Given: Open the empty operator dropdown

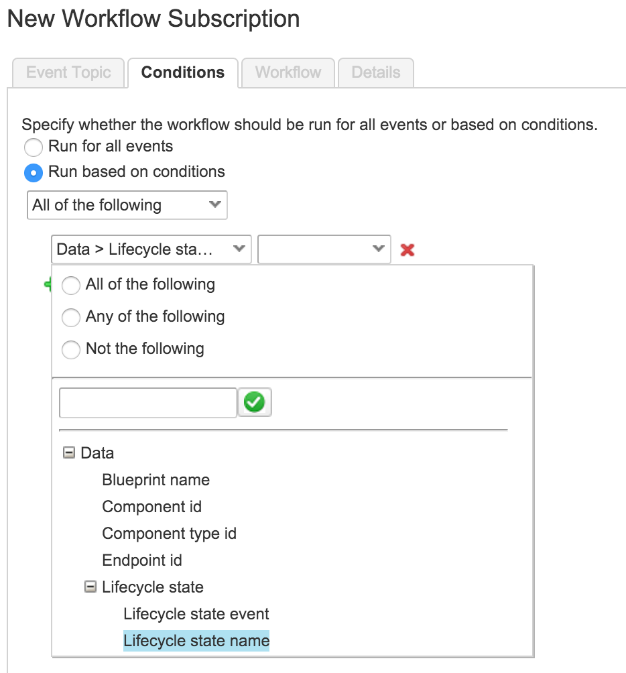Looking at the screenshot, I should coord(324,249).
